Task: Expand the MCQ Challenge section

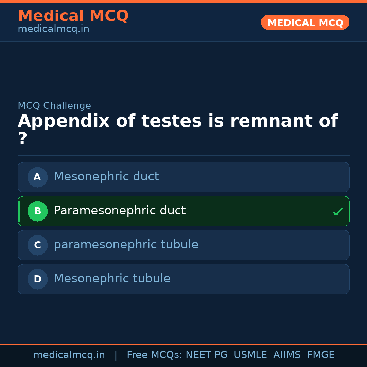Action: click(54, 106)
